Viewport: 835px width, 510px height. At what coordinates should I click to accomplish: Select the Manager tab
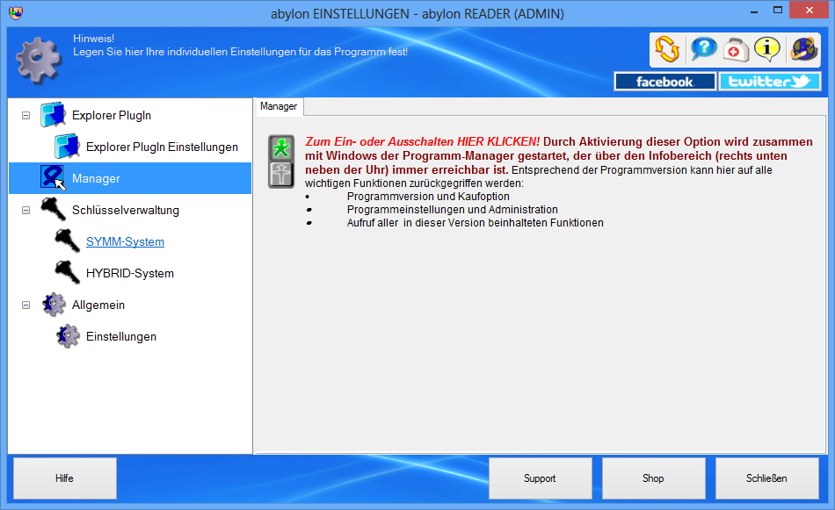tap(279, 106)
